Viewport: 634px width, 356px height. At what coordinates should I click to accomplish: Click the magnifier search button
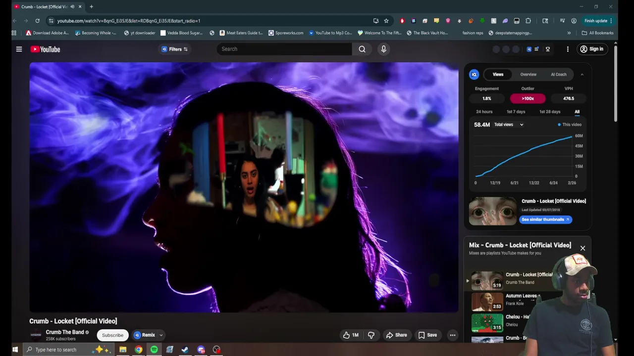tap(362, 49)
